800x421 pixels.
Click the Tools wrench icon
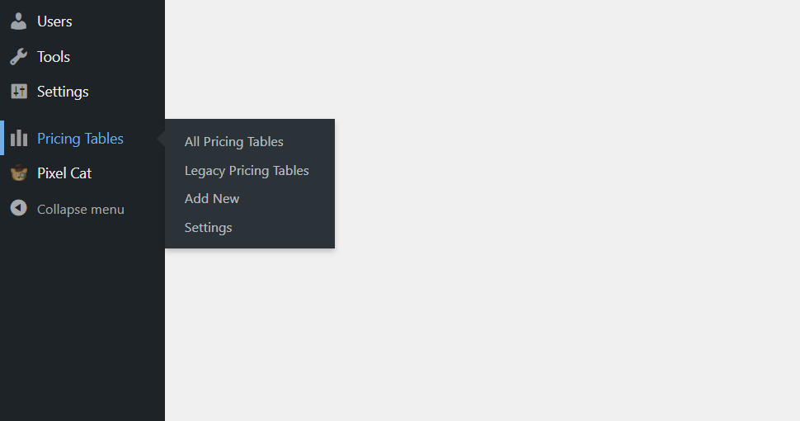18,57
